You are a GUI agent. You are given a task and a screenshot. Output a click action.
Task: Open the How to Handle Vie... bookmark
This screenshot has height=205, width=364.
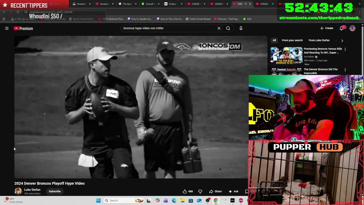(140, 19)
